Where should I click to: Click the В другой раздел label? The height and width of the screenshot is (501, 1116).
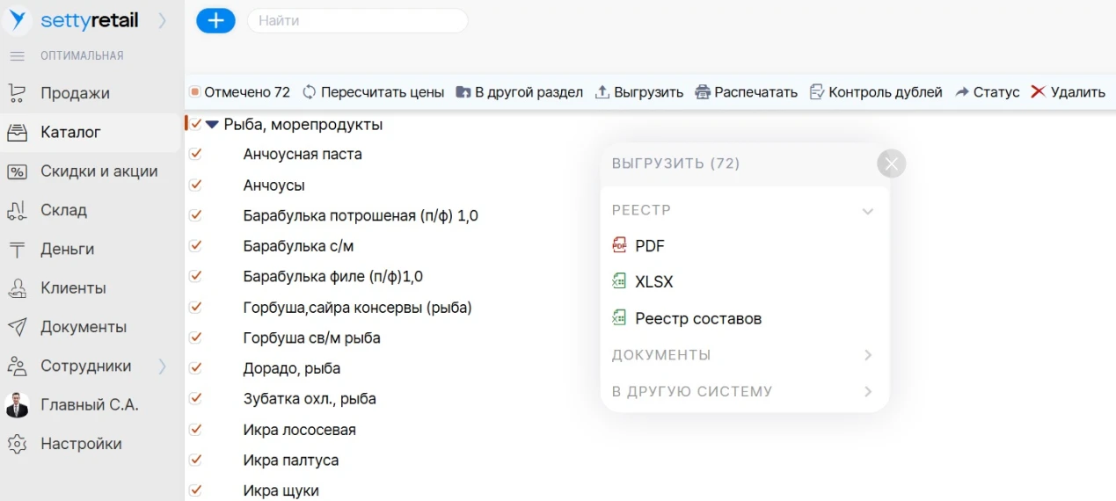(529, 92)
